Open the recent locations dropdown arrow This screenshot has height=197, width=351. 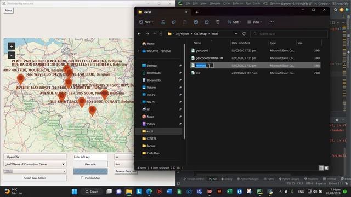pyautogui.click(x=154, y=34)
